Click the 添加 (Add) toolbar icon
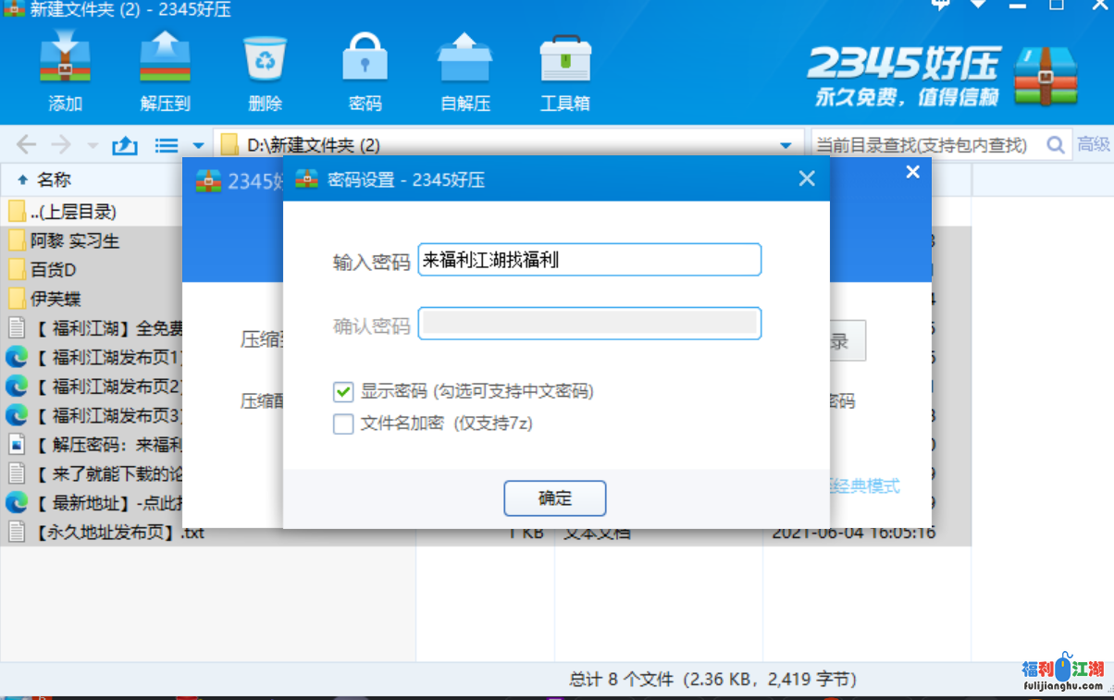The image size is (1114, 700). [65, 59]
